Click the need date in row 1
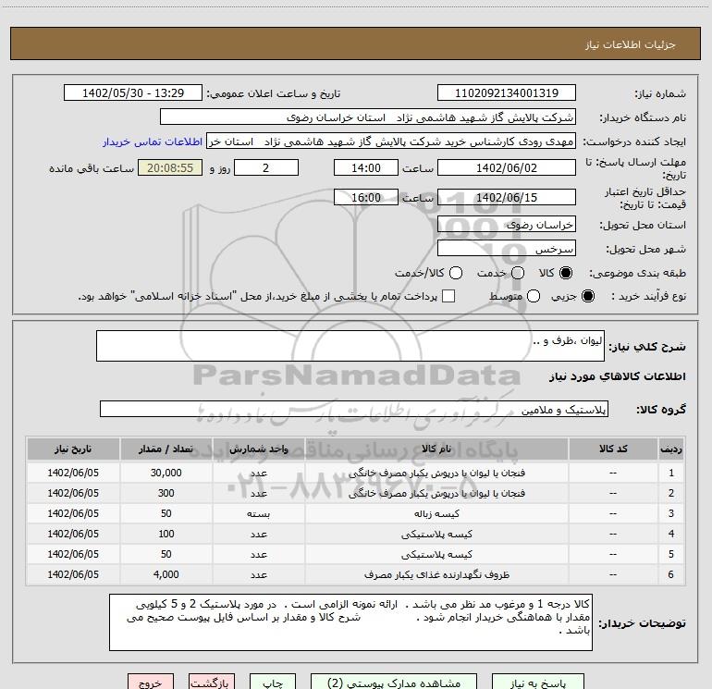 [73, 473]
